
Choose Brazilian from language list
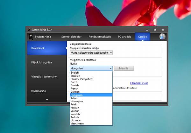pyautogui.click(x=91, y=76)
